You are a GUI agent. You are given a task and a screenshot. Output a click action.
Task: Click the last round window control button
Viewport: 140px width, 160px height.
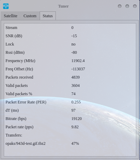pyautogui.click(x=135, y=6)
